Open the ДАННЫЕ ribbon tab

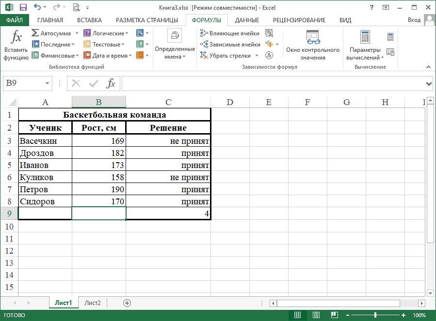247,20
